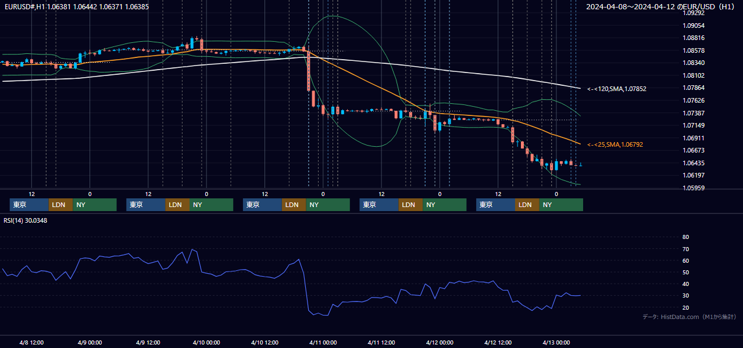The width and height of the screenshot is (743, 348).
Task: Click the 4/10 12:00 time label
Action: tap(265, 342)
